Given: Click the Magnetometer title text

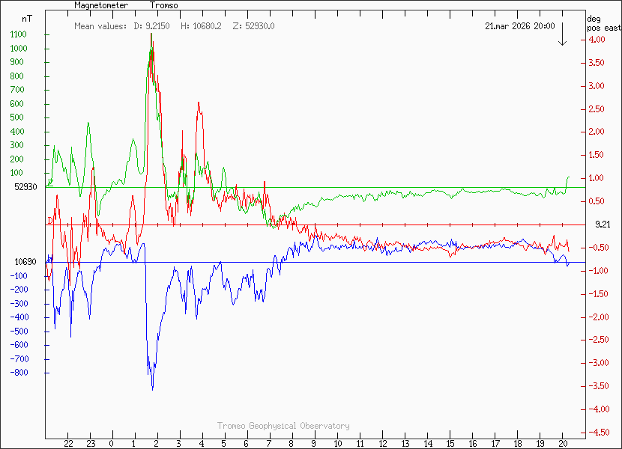Looking at the screenshot, I should [101, 5].
